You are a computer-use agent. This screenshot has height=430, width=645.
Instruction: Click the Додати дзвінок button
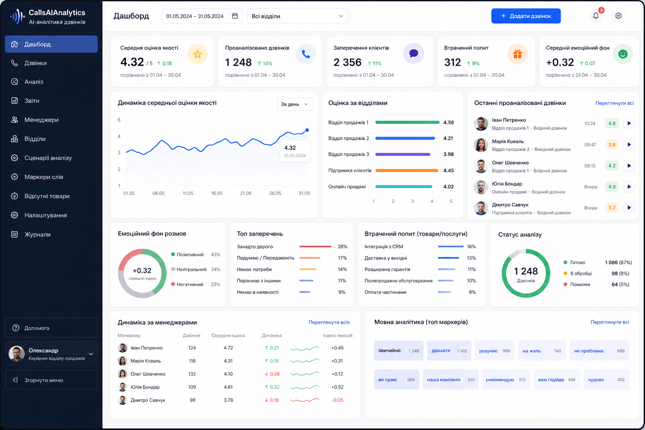click(x=526, y=16)
